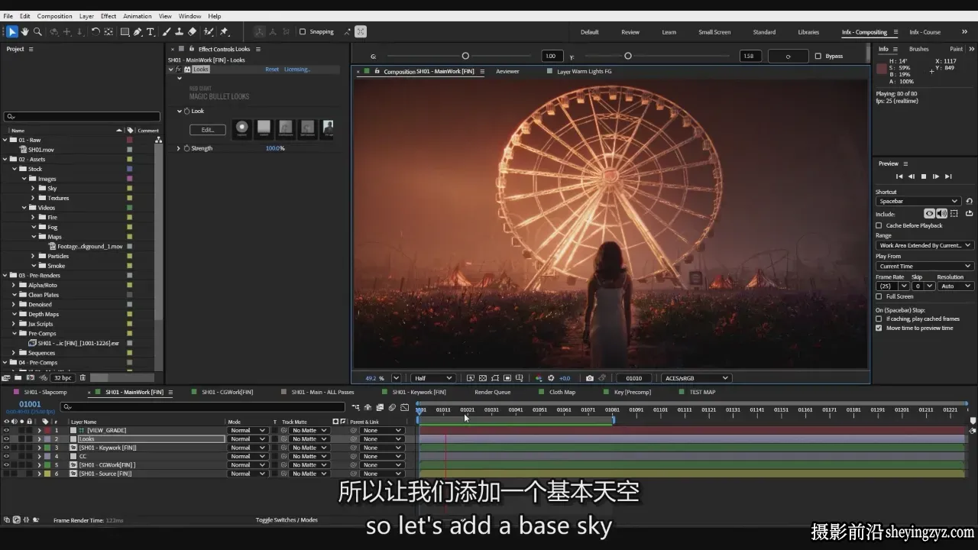Click the composition mini-flowchart icon in timeline
Screen dimensions: 978x550
pyautogui.click(x=356, y=408)
